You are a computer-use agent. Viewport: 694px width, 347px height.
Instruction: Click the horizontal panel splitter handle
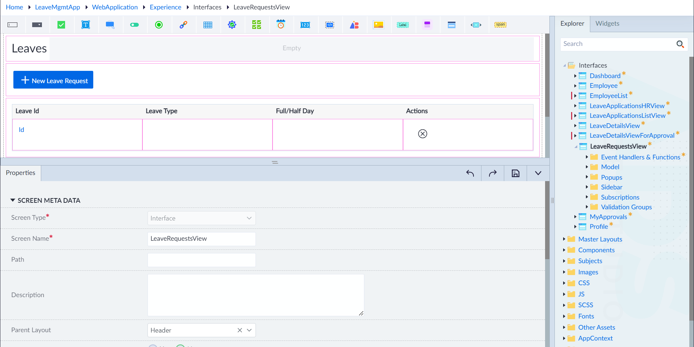pyautogui.click(x=275, y=162)
